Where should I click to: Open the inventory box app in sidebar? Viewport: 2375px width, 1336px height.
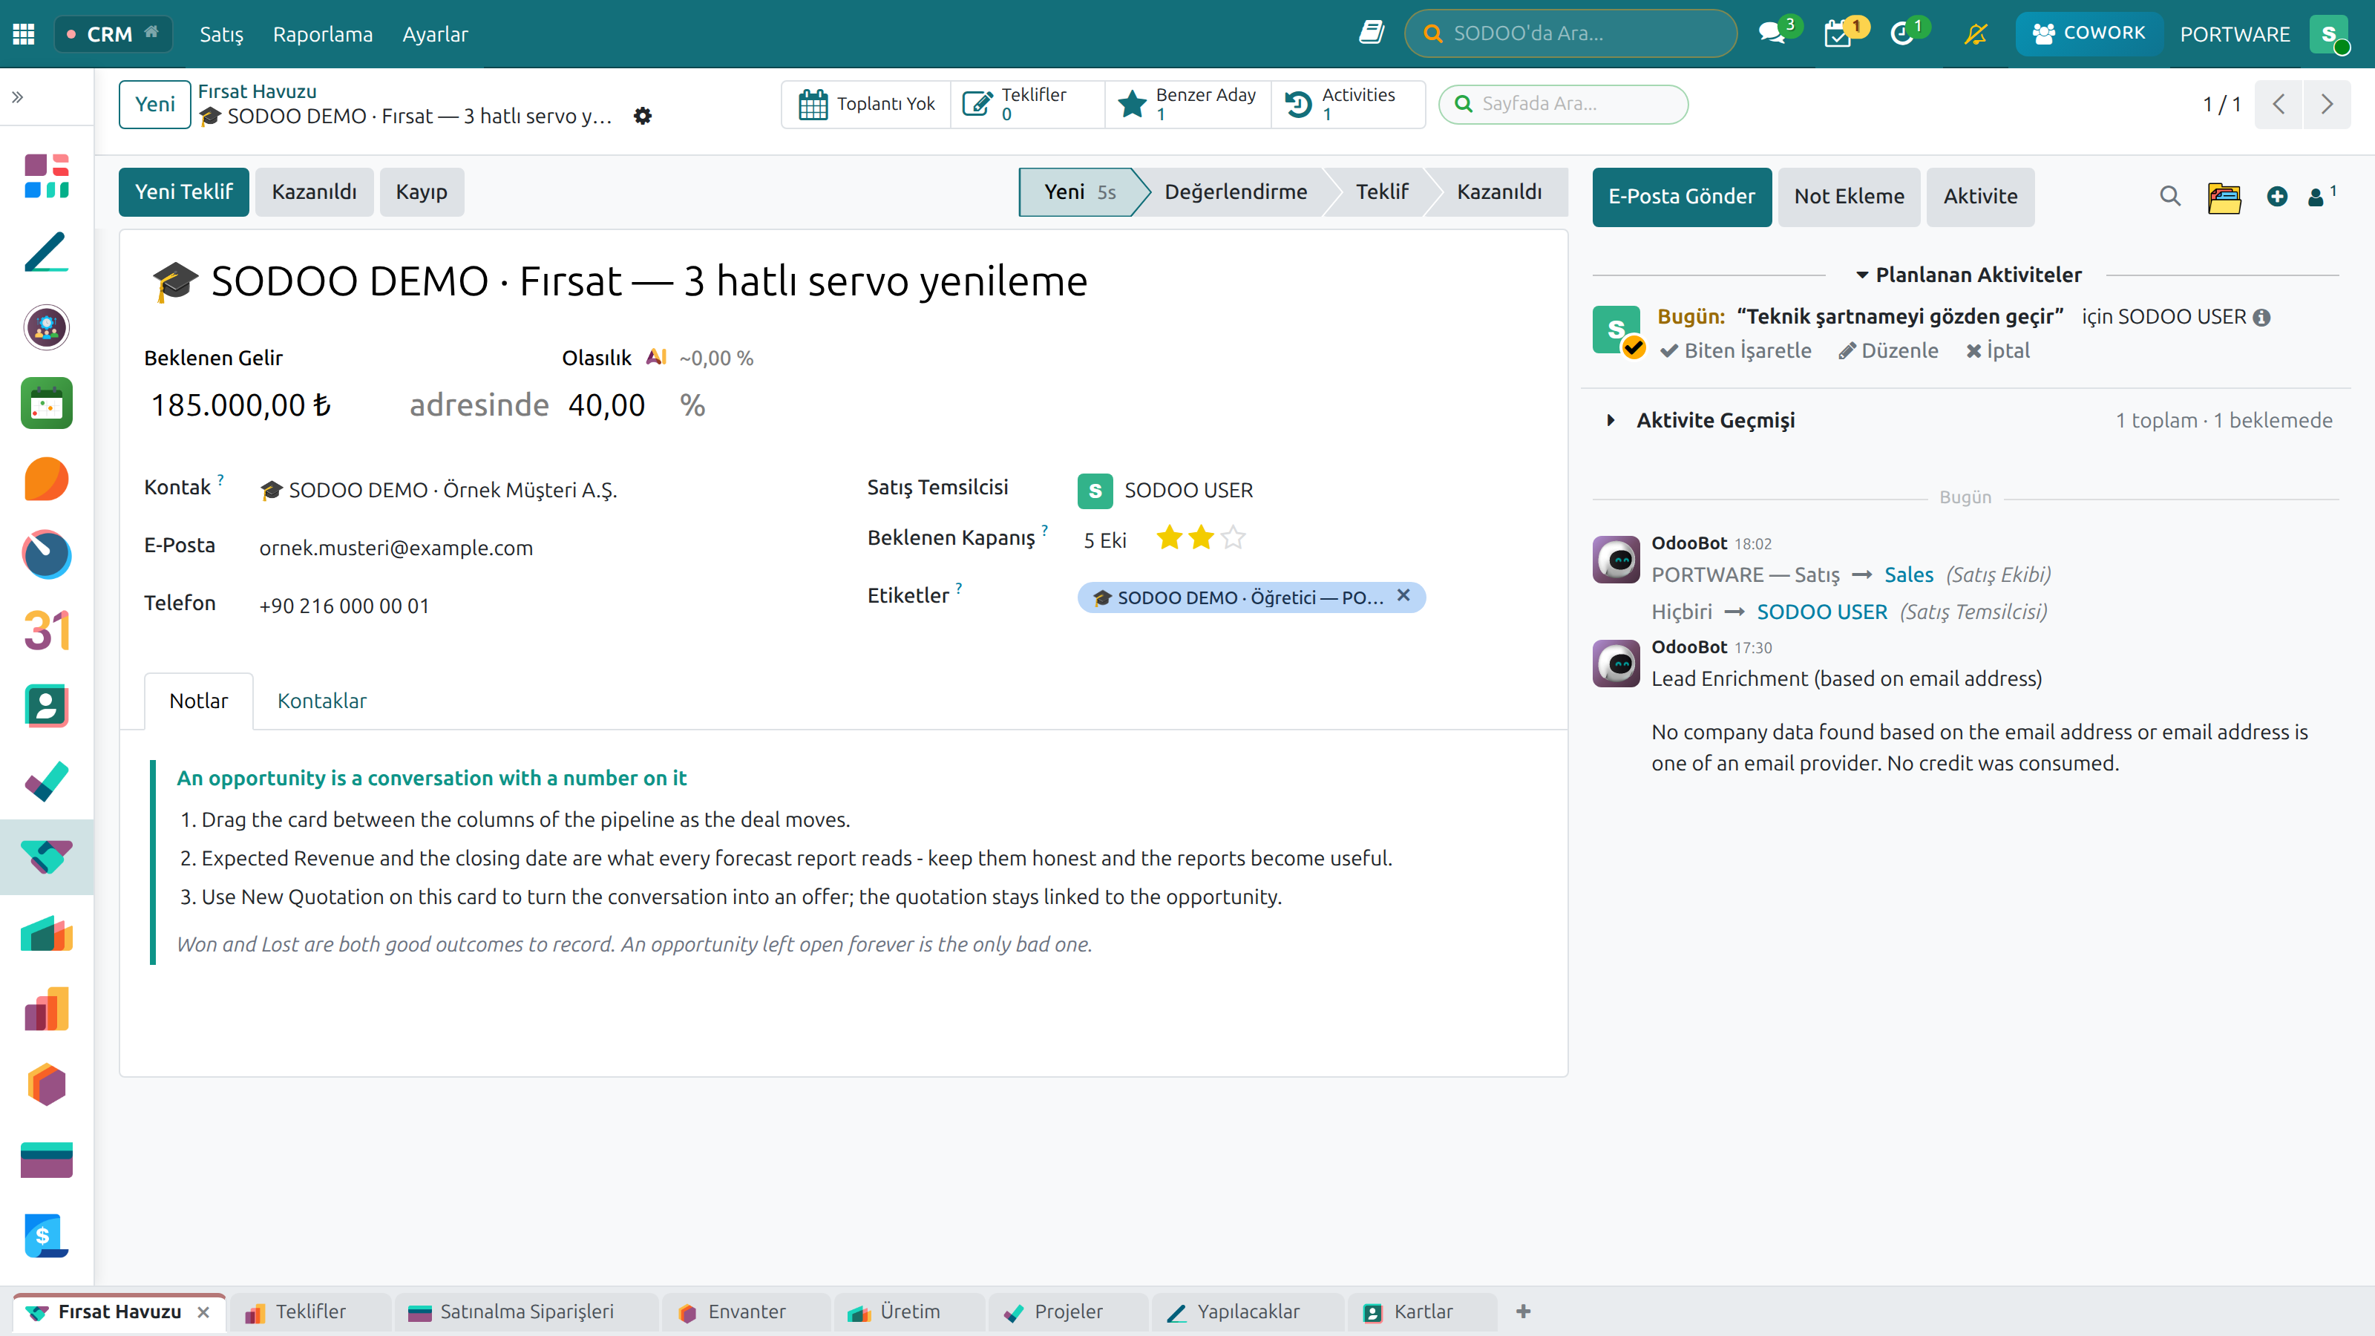(x=46, y=1084)
